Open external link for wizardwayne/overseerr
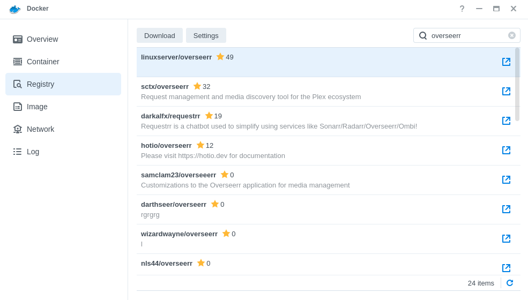 [x=506, y=238]
